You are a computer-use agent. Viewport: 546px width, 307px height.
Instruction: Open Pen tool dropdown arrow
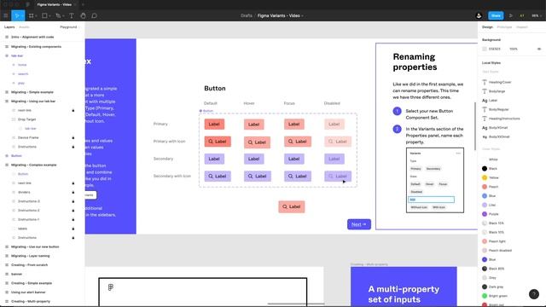point(63,16)
